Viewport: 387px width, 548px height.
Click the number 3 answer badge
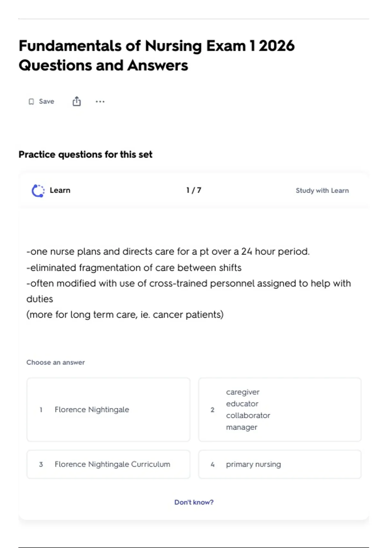click(x=41, y=465)
